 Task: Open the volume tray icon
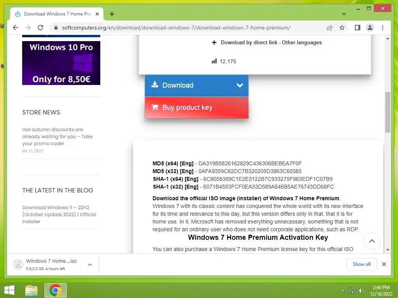click(361, 291)
